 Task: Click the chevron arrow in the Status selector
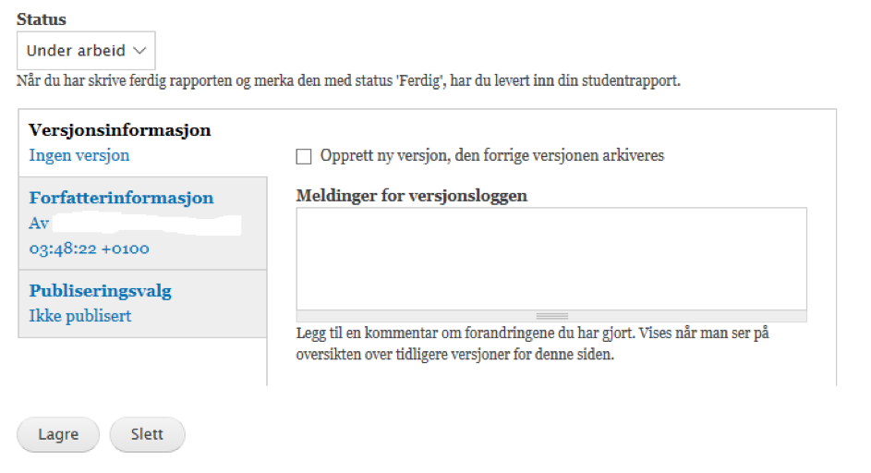point(140,50)
